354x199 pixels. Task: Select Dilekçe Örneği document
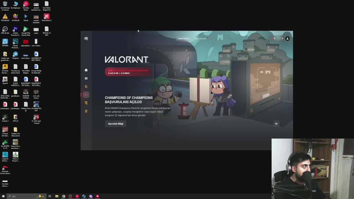pos(26,107)
